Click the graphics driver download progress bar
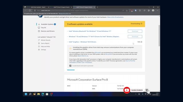Image resolution: width=183 pixels, height=102 pixels. pos(71,70)
